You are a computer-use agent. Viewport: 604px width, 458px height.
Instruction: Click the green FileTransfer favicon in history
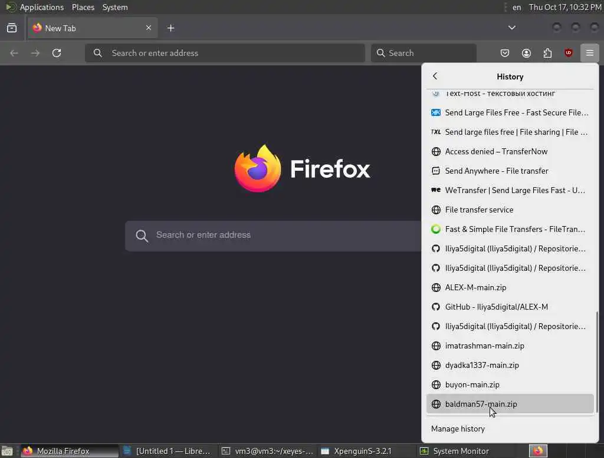(436, 229)
